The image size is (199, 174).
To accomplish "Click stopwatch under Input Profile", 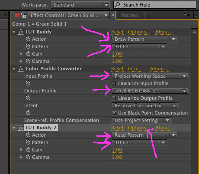I will click(28, 83).
